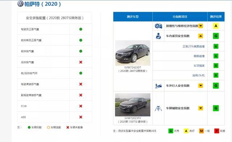Click the G result for 车外行人安全指数

tap(216, 86)
